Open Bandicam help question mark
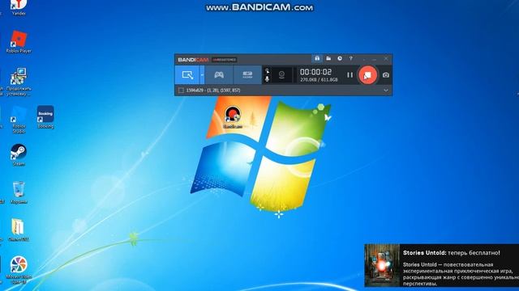 pos(350,59)
